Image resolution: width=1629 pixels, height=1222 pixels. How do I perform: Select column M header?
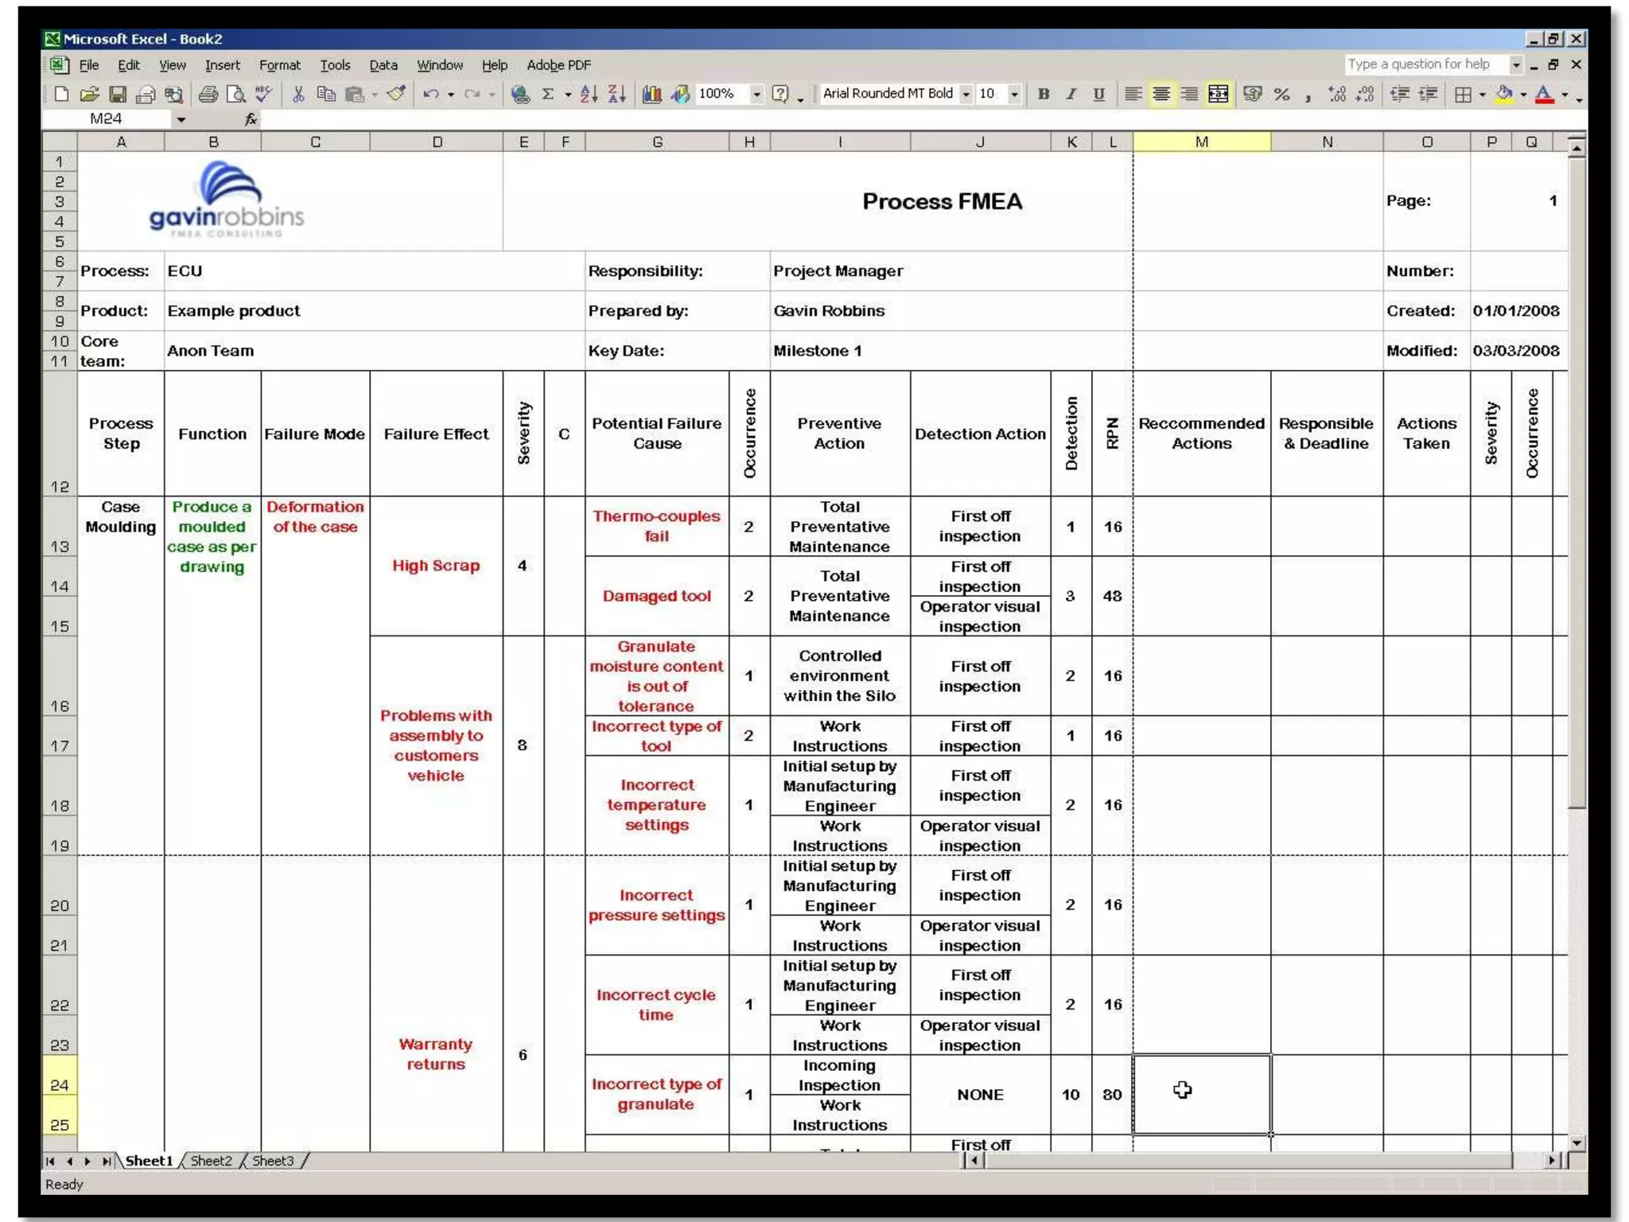[x=1201, y=142]
